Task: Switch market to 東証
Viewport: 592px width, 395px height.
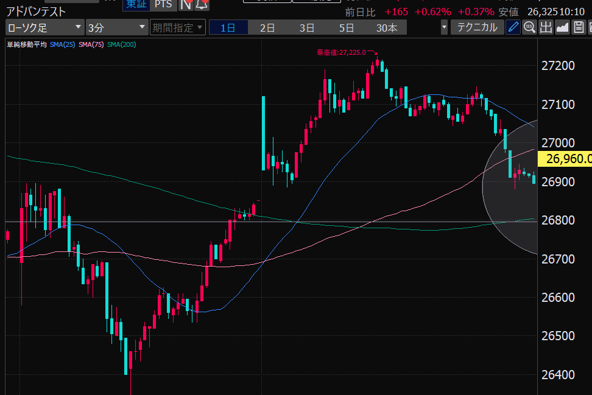Action: pos(136,4)
